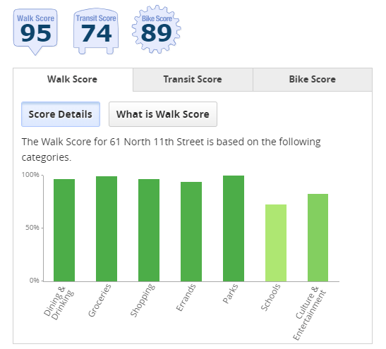
Task: Click the Walk Score 95 badge
Action: [x=35, y=32]
